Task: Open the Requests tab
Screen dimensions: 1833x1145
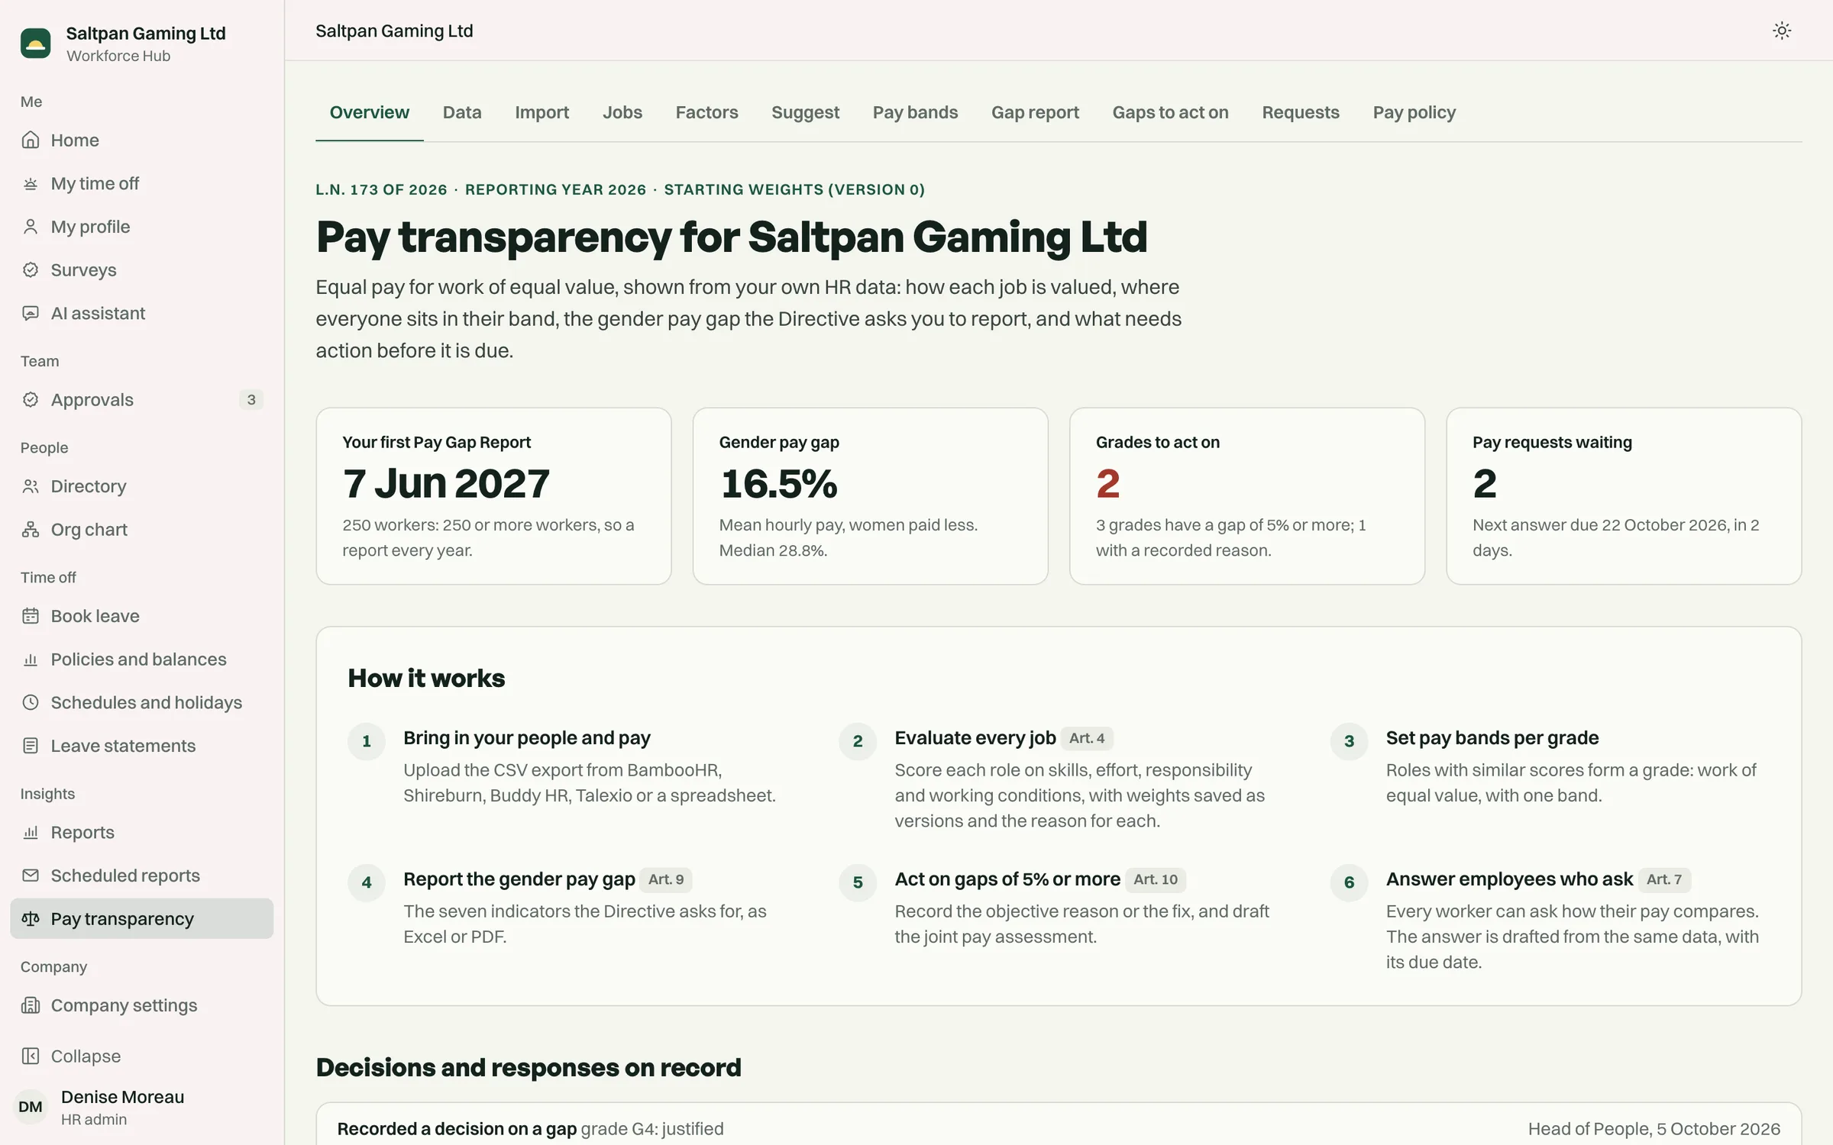Action: click(x=1301, y=113)
